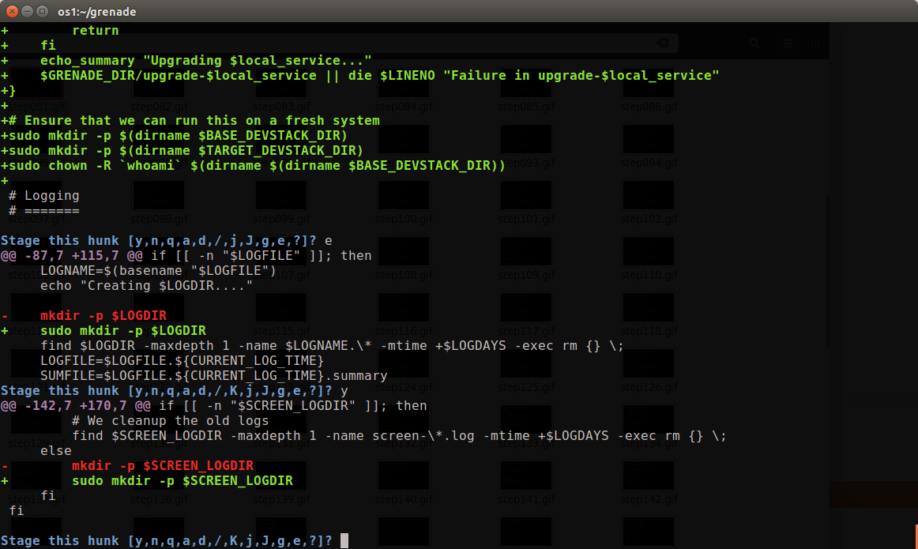Click the 'sudo chown -R `whoami`' line
Image resolution: width=918 pixels, height=549 pixels.
[253, 166]
